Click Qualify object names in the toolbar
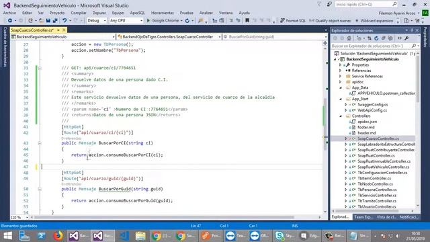Image resolution: width=430 pixels, height=242 pixels. point(330,21)
